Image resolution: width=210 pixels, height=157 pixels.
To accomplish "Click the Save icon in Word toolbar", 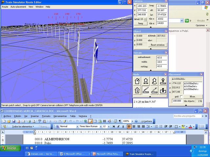I will 14,121.
